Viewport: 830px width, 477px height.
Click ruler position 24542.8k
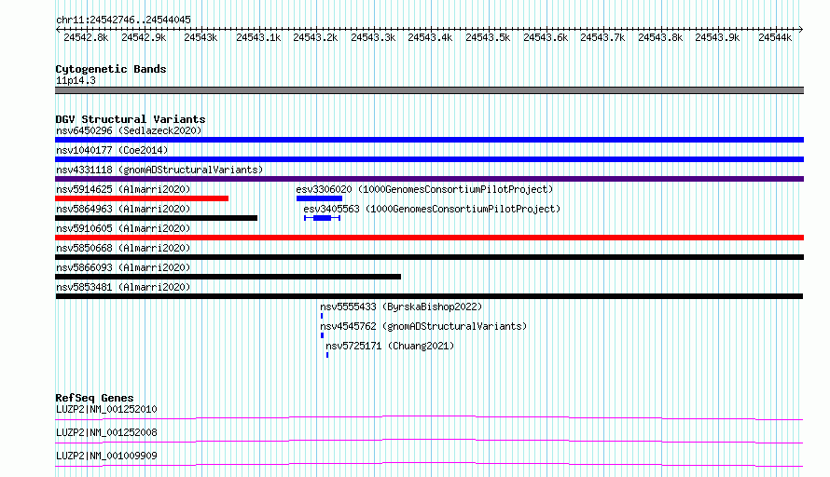(x=86, y=37)
